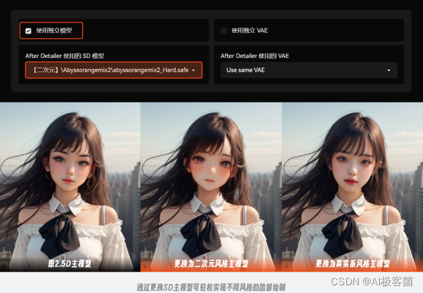The height and width of the screenshot is (293, 423).
Task: Open the After Detailer SD 模型 dropdown
Action: tap(113, 70)
